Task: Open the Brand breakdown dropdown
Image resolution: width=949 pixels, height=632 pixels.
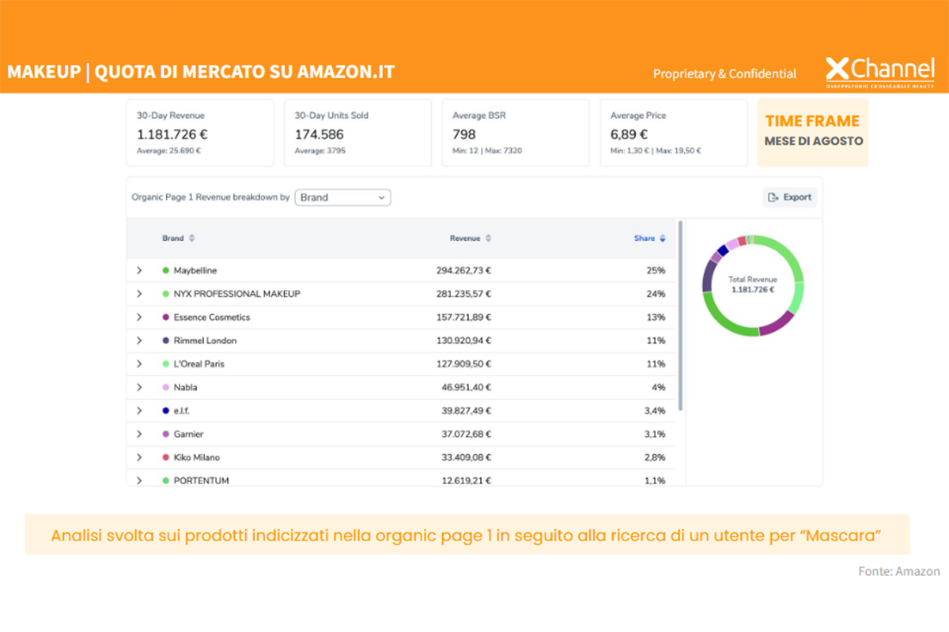Action: [x=342, y=197]
